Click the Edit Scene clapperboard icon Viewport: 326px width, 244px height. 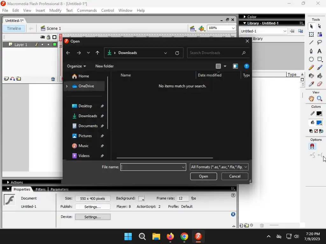point(193,28)
